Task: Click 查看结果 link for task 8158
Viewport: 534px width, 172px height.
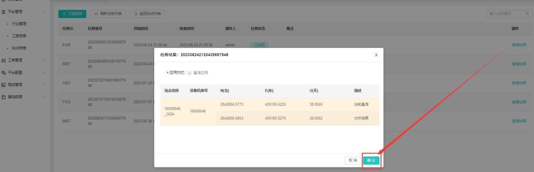Action: click(518, 45)
